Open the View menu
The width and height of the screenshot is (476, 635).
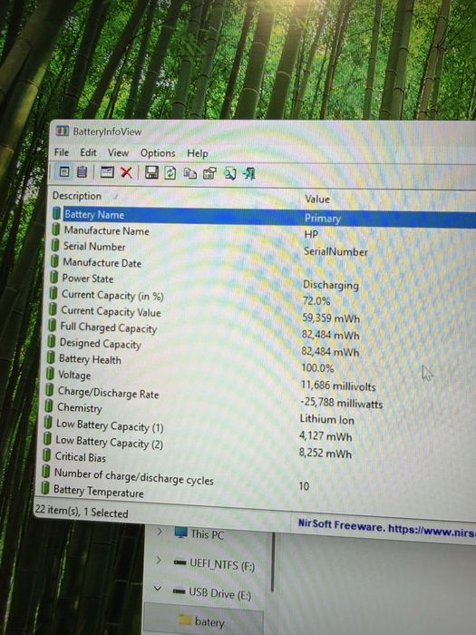pyautogui.click(x=118, y=153)
